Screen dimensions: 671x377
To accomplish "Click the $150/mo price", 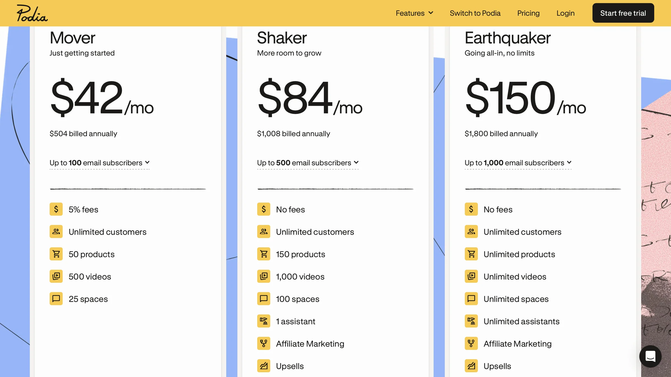I will click(x=525, y=97).
